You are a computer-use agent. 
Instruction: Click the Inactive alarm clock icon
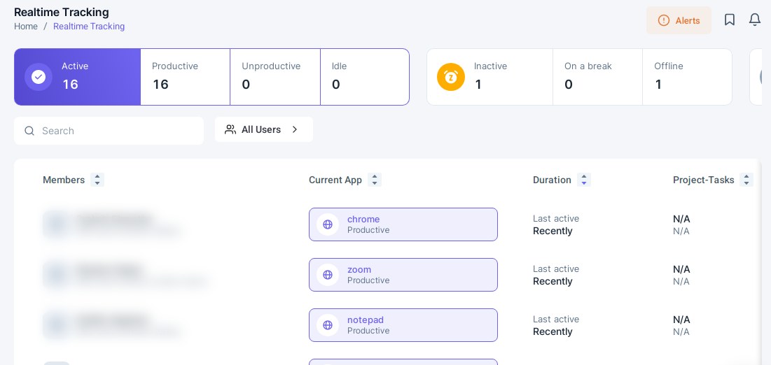(451, 77)
